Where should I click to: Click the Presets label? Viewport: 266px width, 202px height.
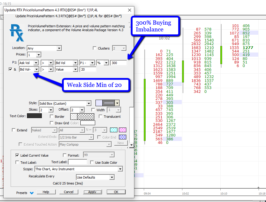click(x=22, y=193)
